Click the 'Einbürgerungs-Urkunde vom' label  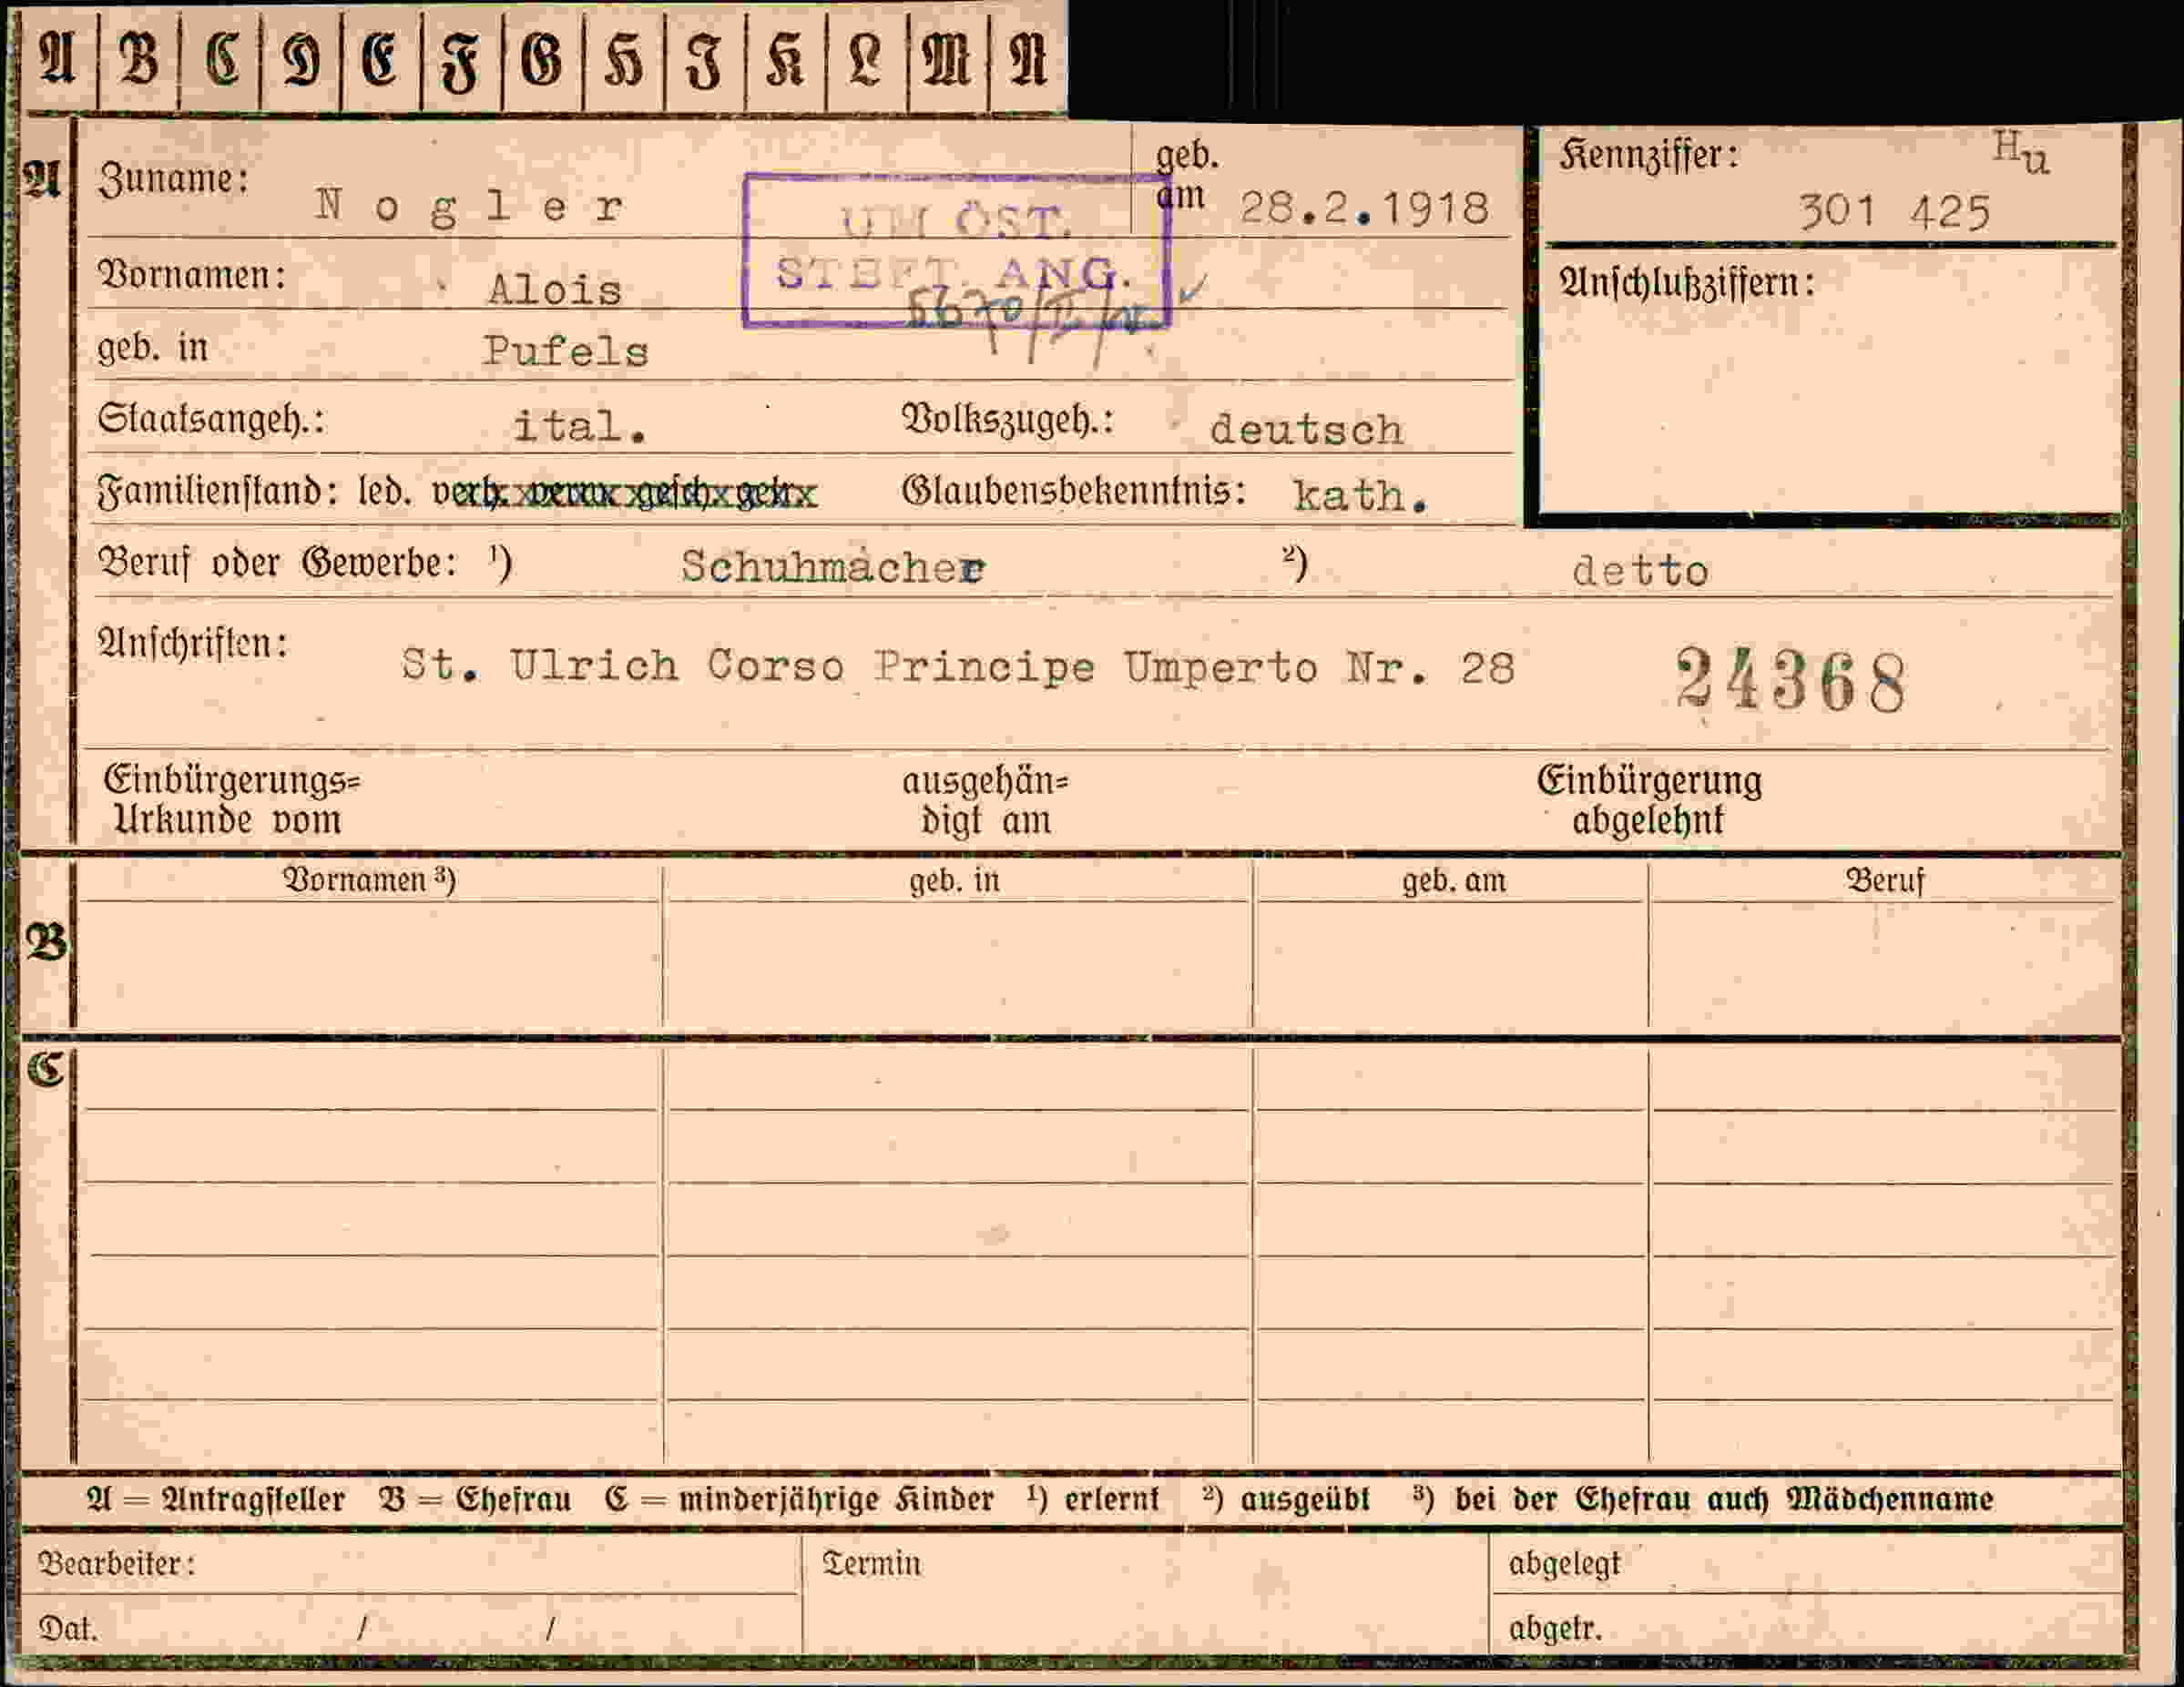232,799
